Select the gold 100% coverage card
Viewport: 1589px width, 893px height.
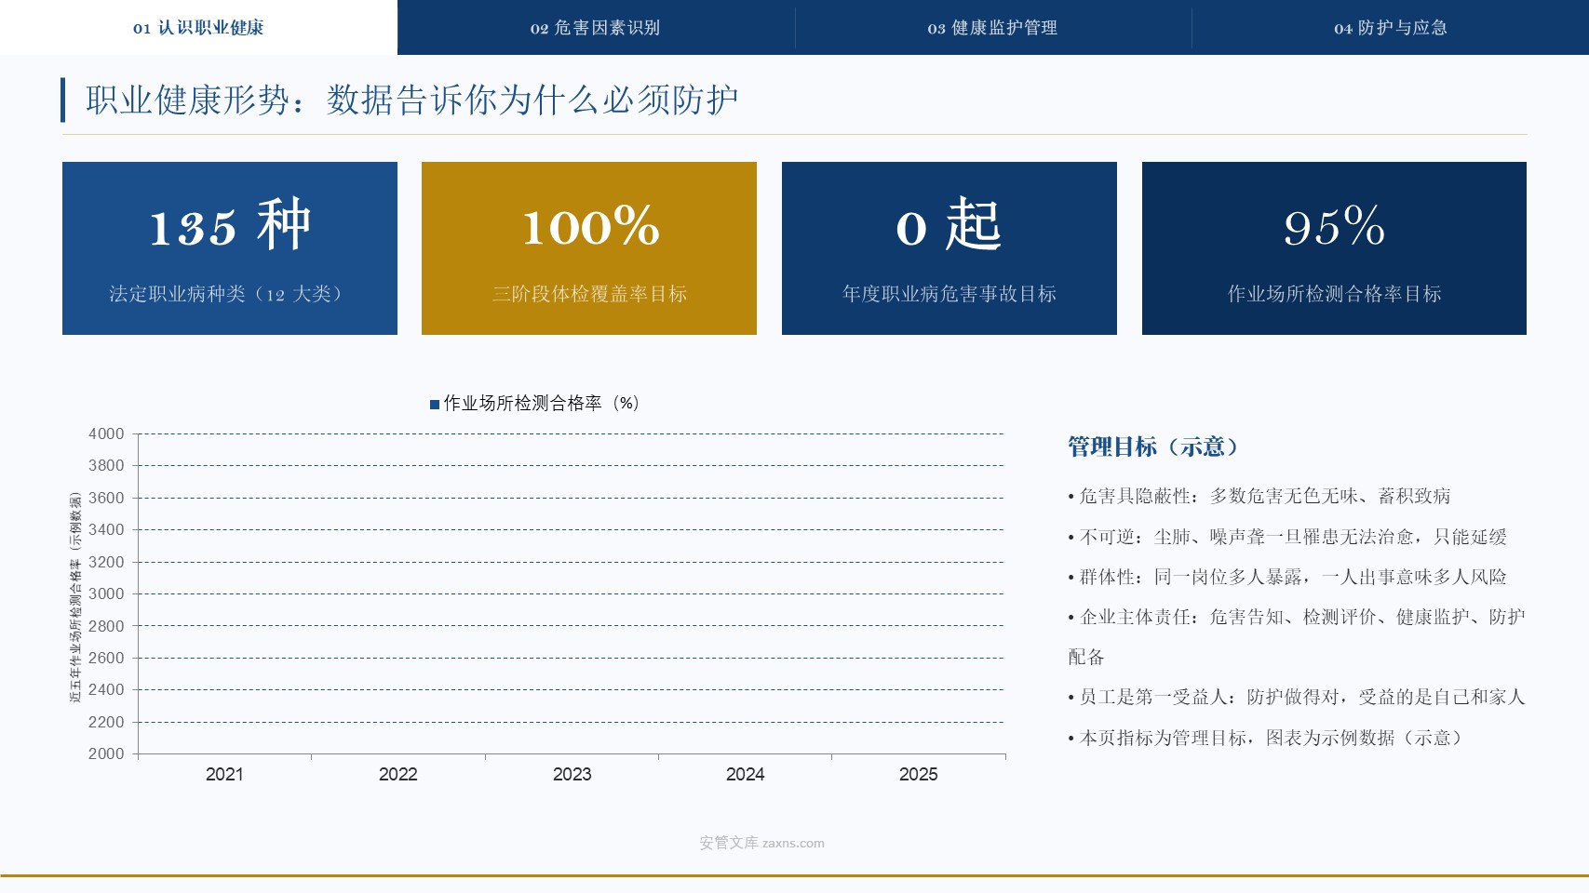(589, 248)
